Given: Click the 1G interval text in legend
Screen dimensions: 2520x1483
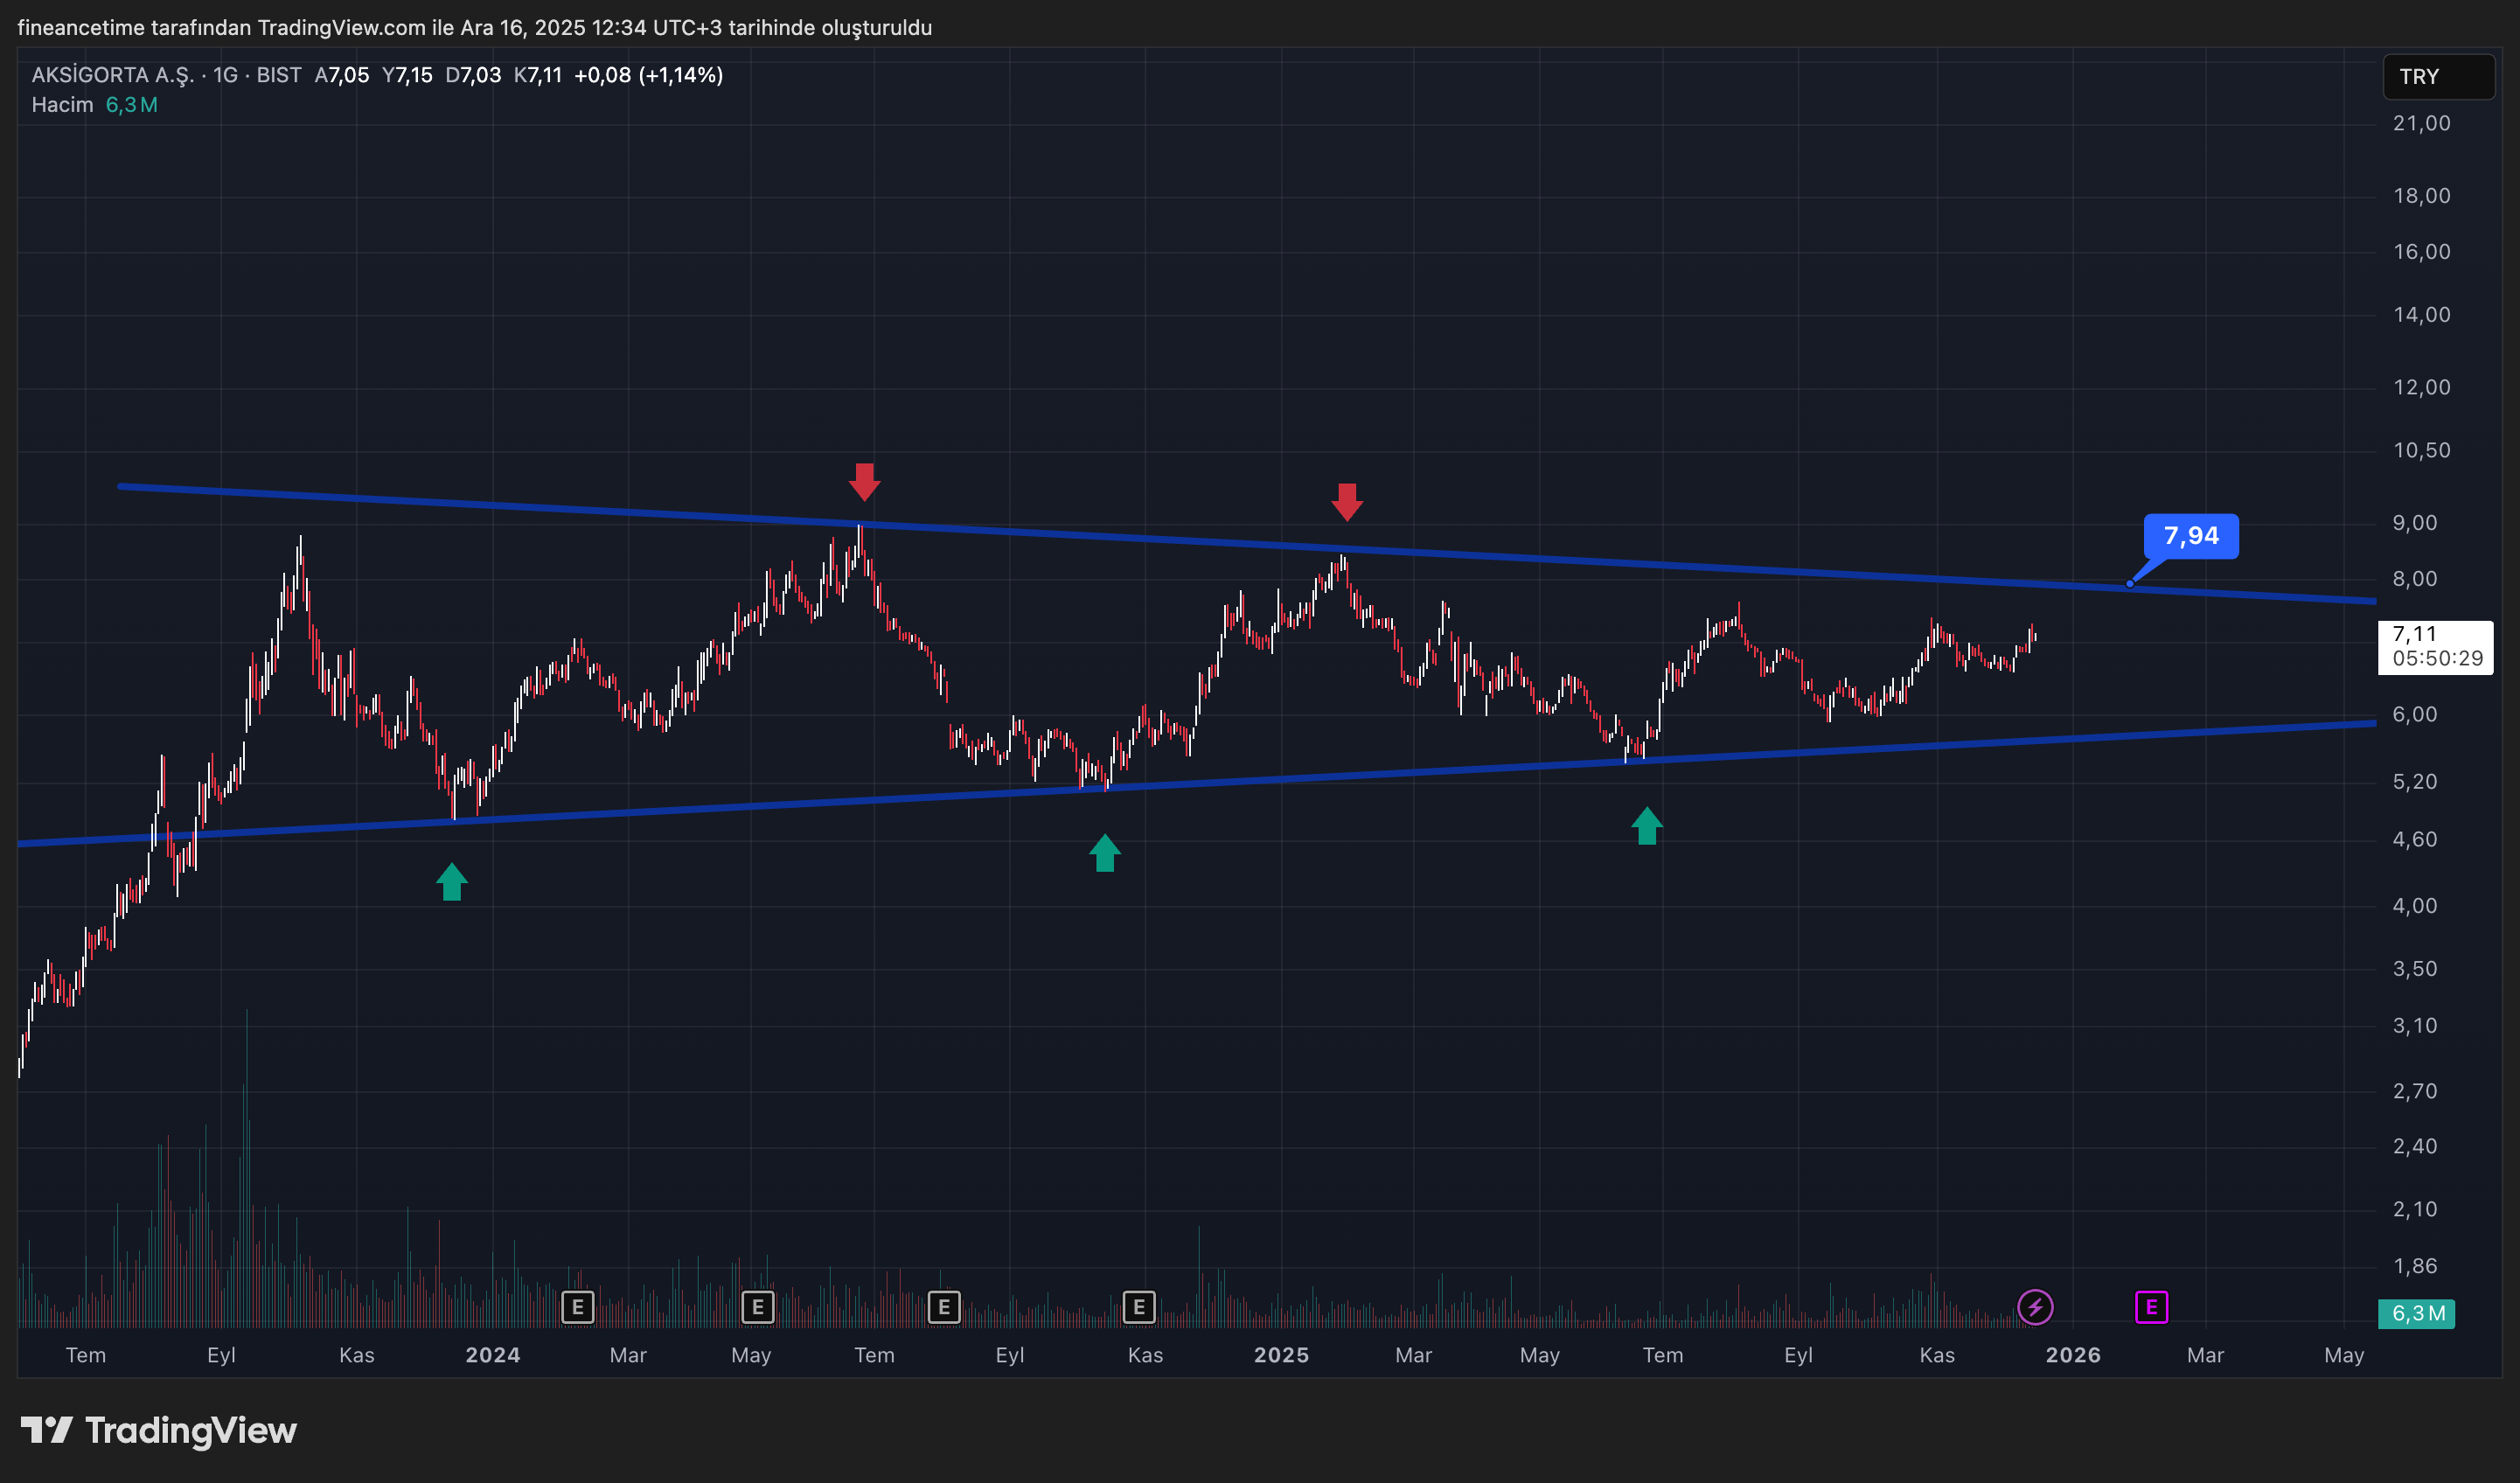Looking at the screenshot, I should [x=225, y=75].
